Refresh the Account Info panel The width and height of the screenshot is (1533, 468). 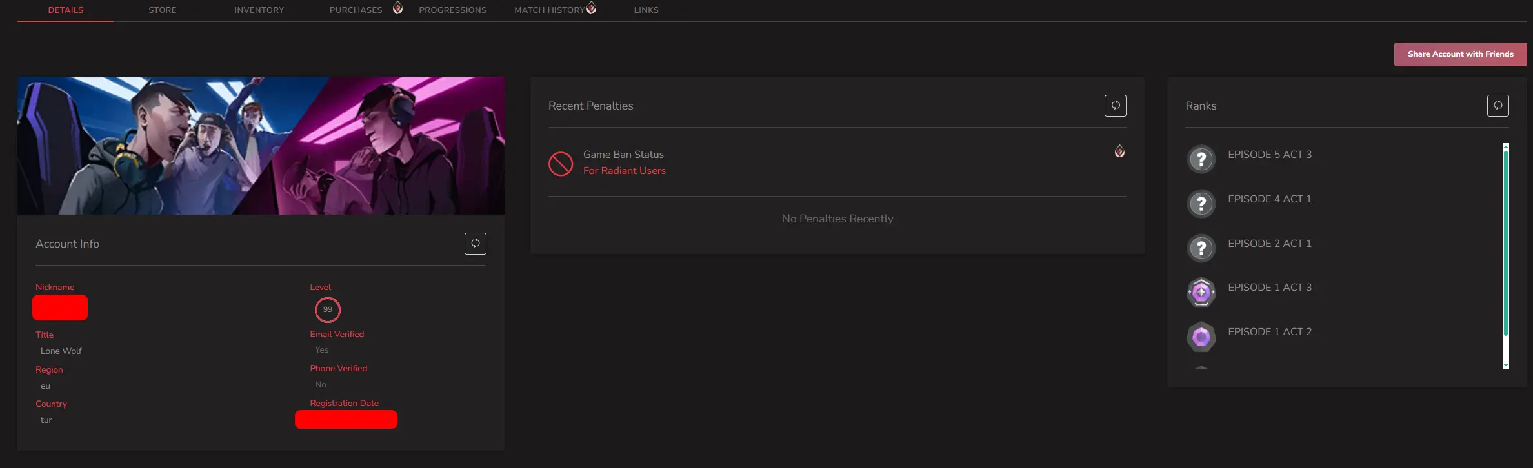pyautogui.click(x=475, y=244)
